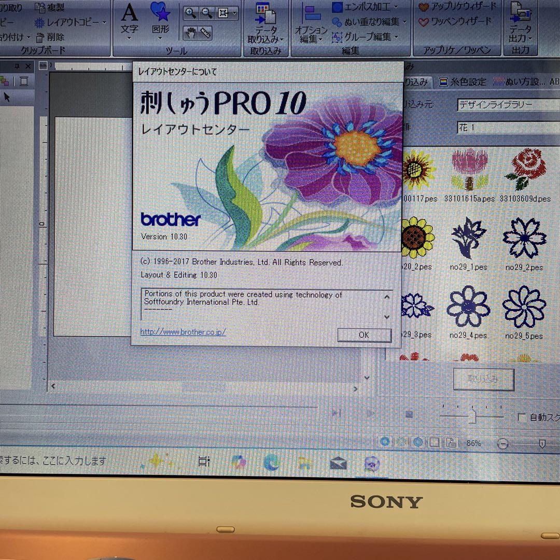Open the 花 1 category combo box
560x560 pixels.
pyautogui.click(x=508, y=128)
